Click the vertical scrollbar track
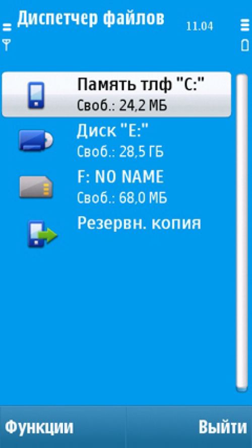 (x=242, y=233)
